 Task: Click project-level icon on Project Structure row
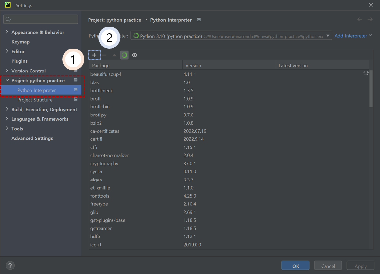click(x=76, y=99)
